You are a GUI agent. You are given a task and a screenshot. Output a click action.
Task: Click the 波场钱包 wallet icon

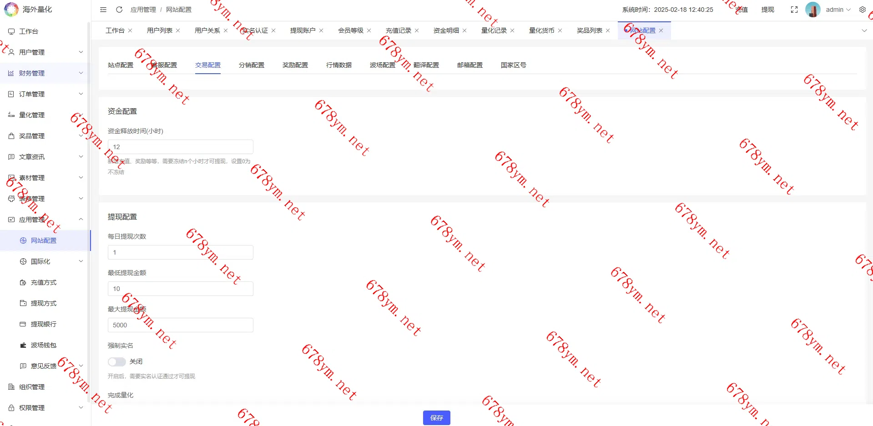(x=23, y=345)
